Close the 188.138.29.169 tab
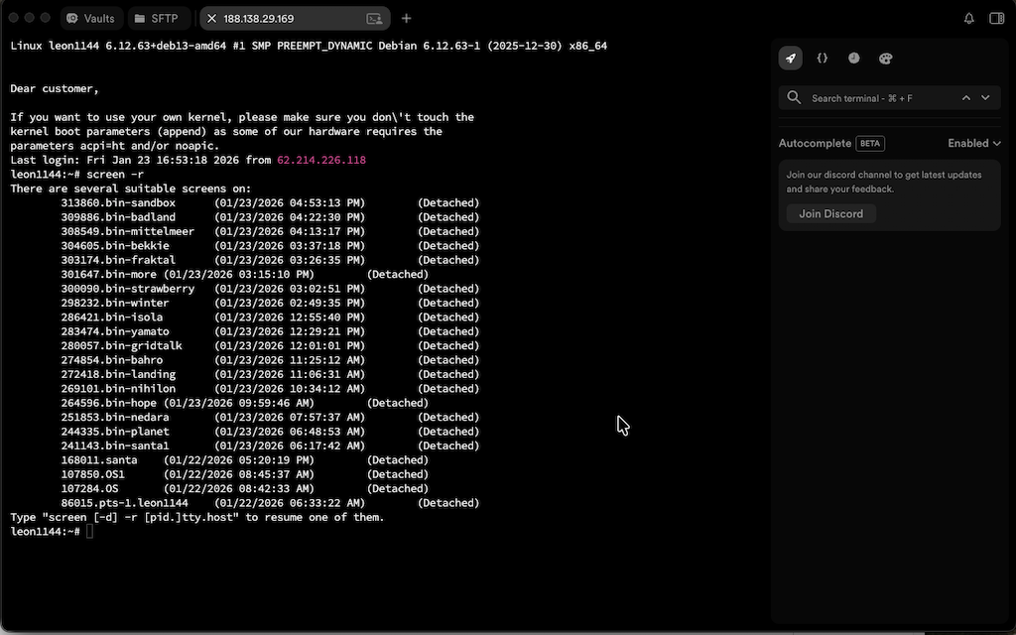1016x635 pixels. (x=211, y=18)
